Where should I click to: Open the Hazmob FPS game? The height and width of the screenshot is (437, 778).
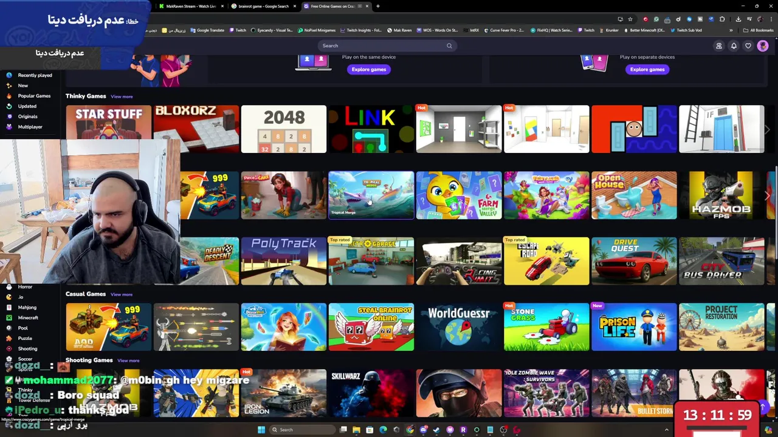tap(721, 195)
